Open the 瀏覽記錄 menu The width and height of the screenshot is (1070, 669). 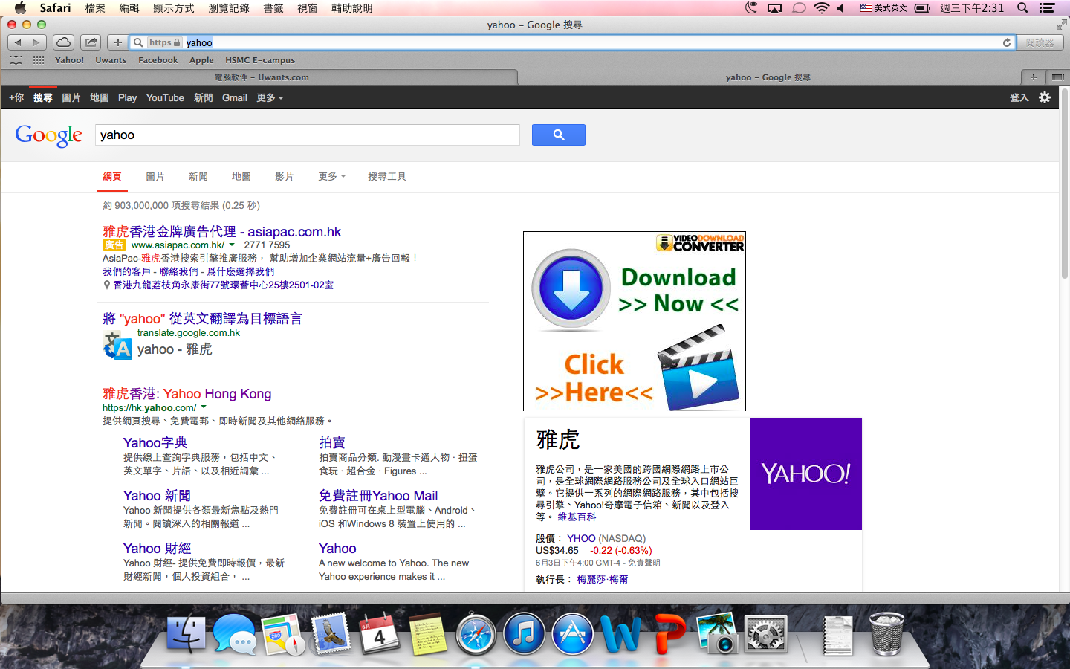coord(229,8)
